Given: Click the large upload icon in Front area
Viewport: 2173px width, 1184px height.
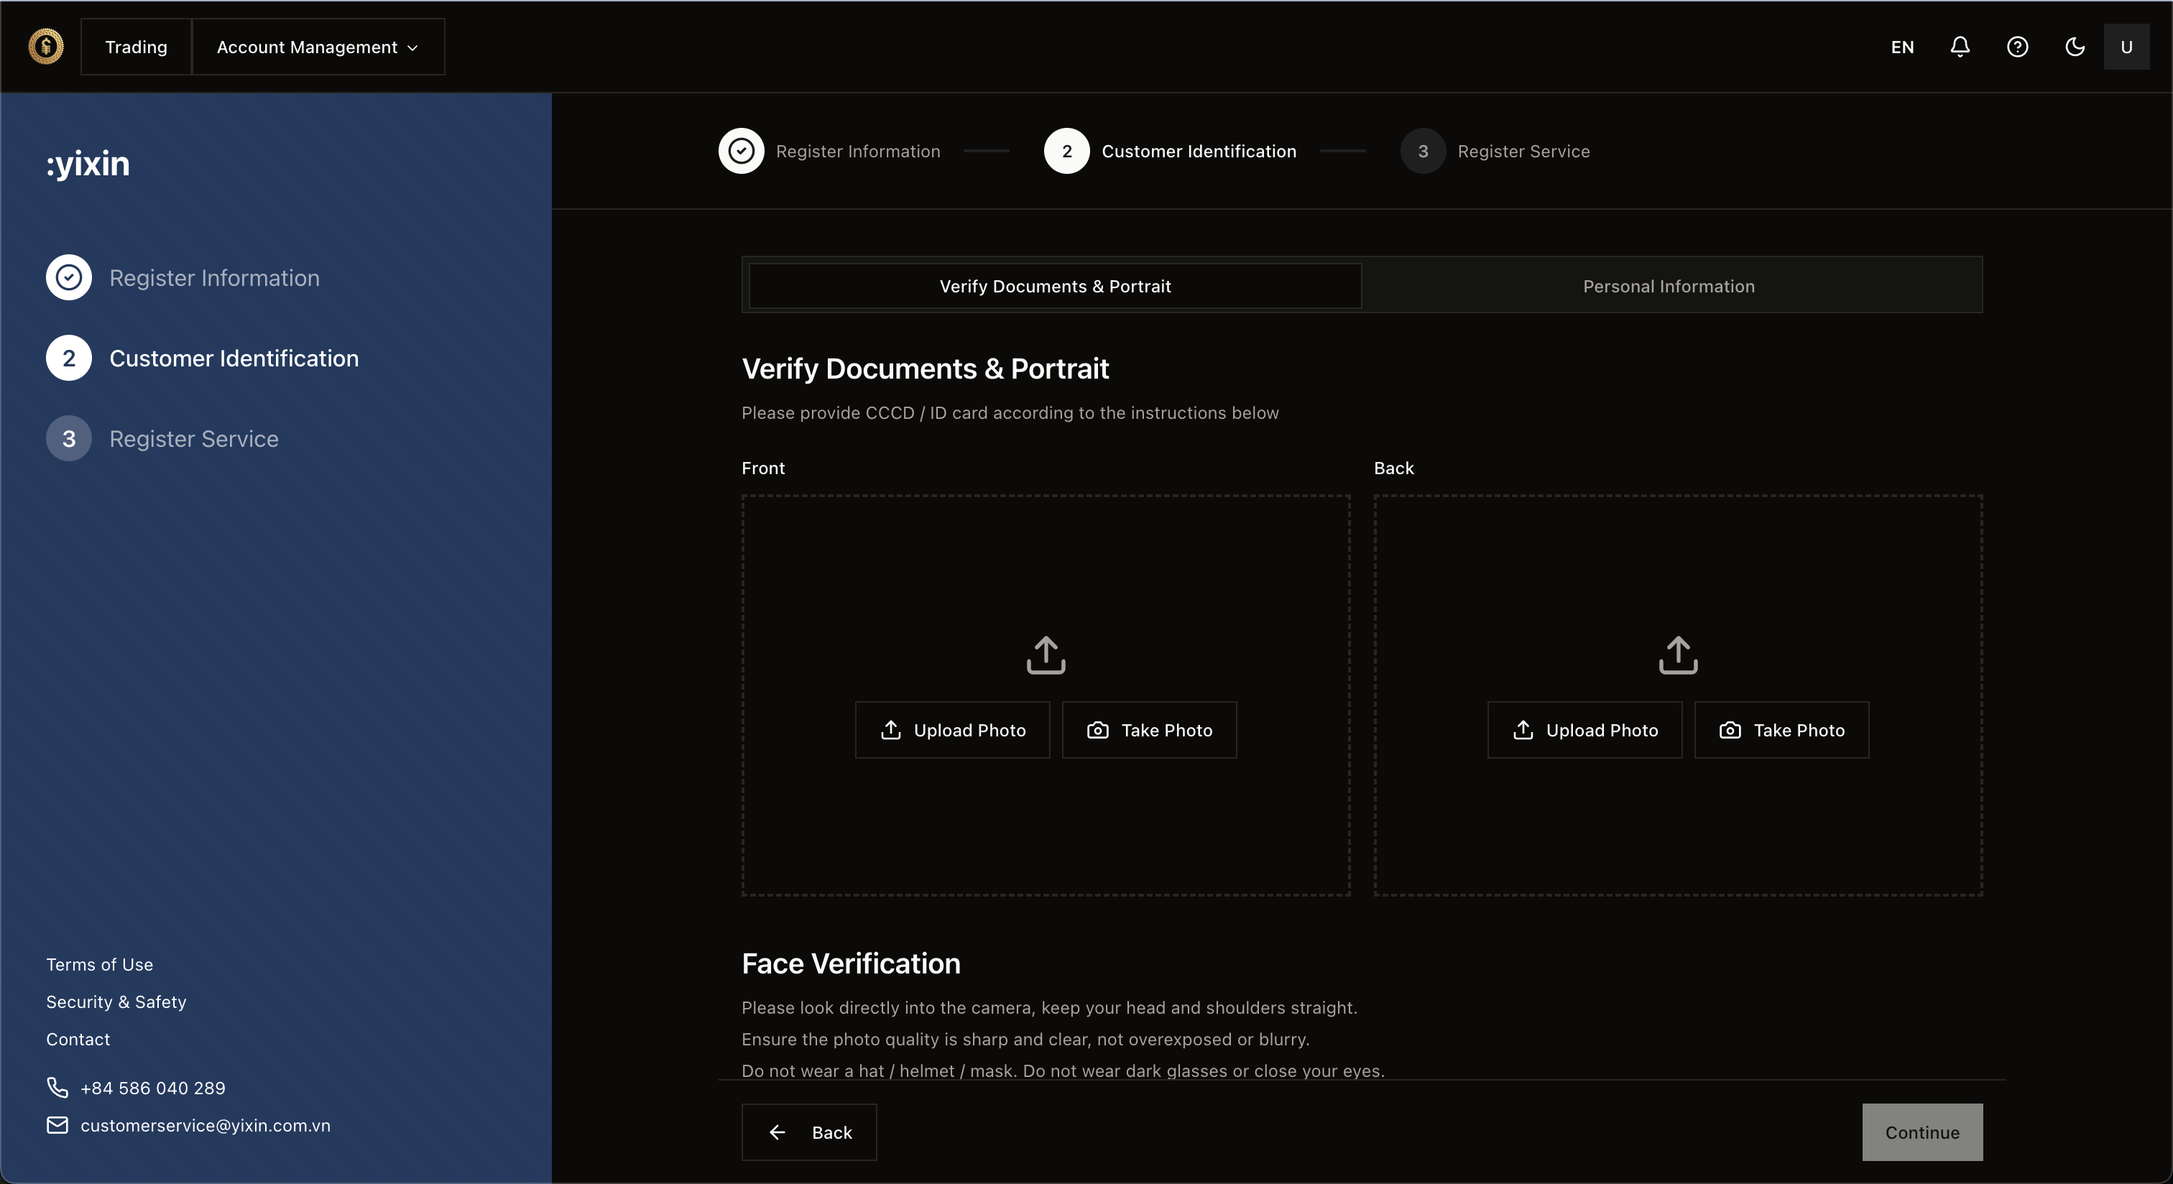Looking at the screenshot, I should tap(1045, 655).
